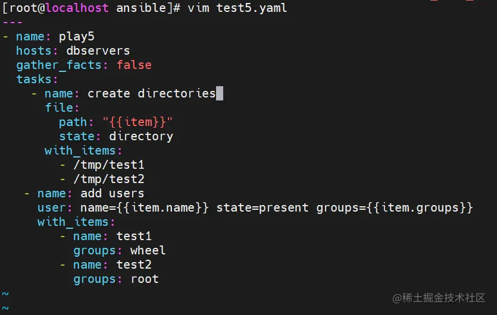Click the "groups={{item.groups}}" text
497x315 pixels.
(395, 207)
